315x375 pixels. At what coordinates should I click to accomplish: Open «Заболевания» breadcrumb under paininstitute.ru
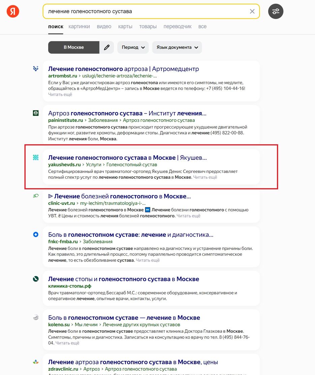[103, 120]
